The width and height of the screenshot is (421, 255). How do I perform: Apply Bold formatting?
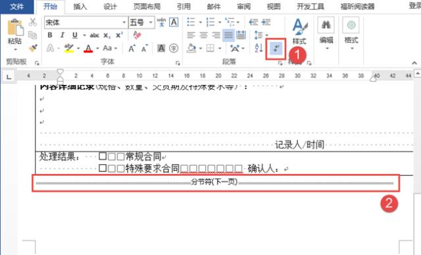click(50, 35)
